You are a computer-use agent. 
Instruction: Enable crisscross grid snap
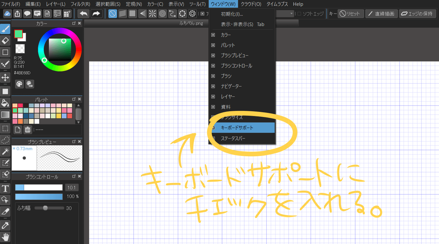coord(132,14)
